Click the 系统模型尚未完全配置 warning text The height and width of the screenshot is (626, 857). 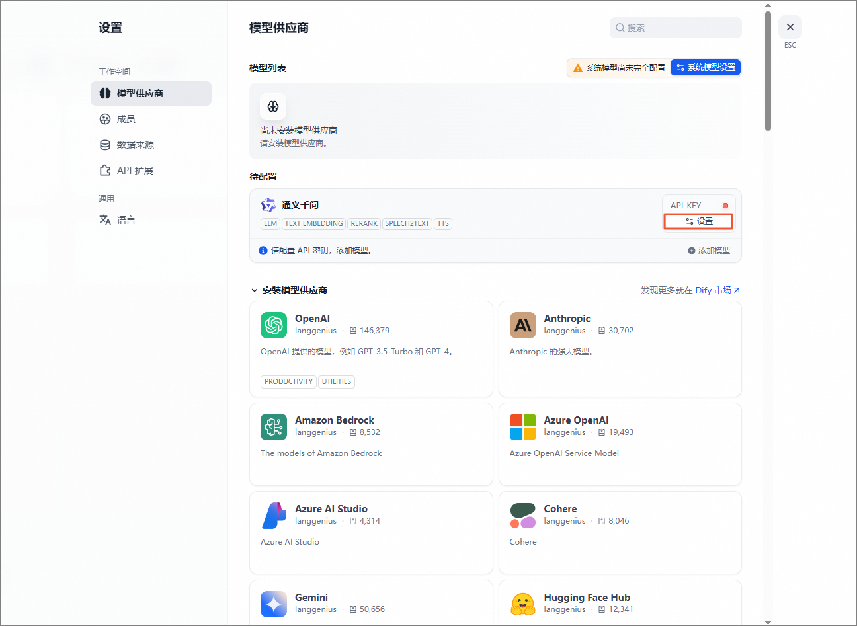(626, 68)
